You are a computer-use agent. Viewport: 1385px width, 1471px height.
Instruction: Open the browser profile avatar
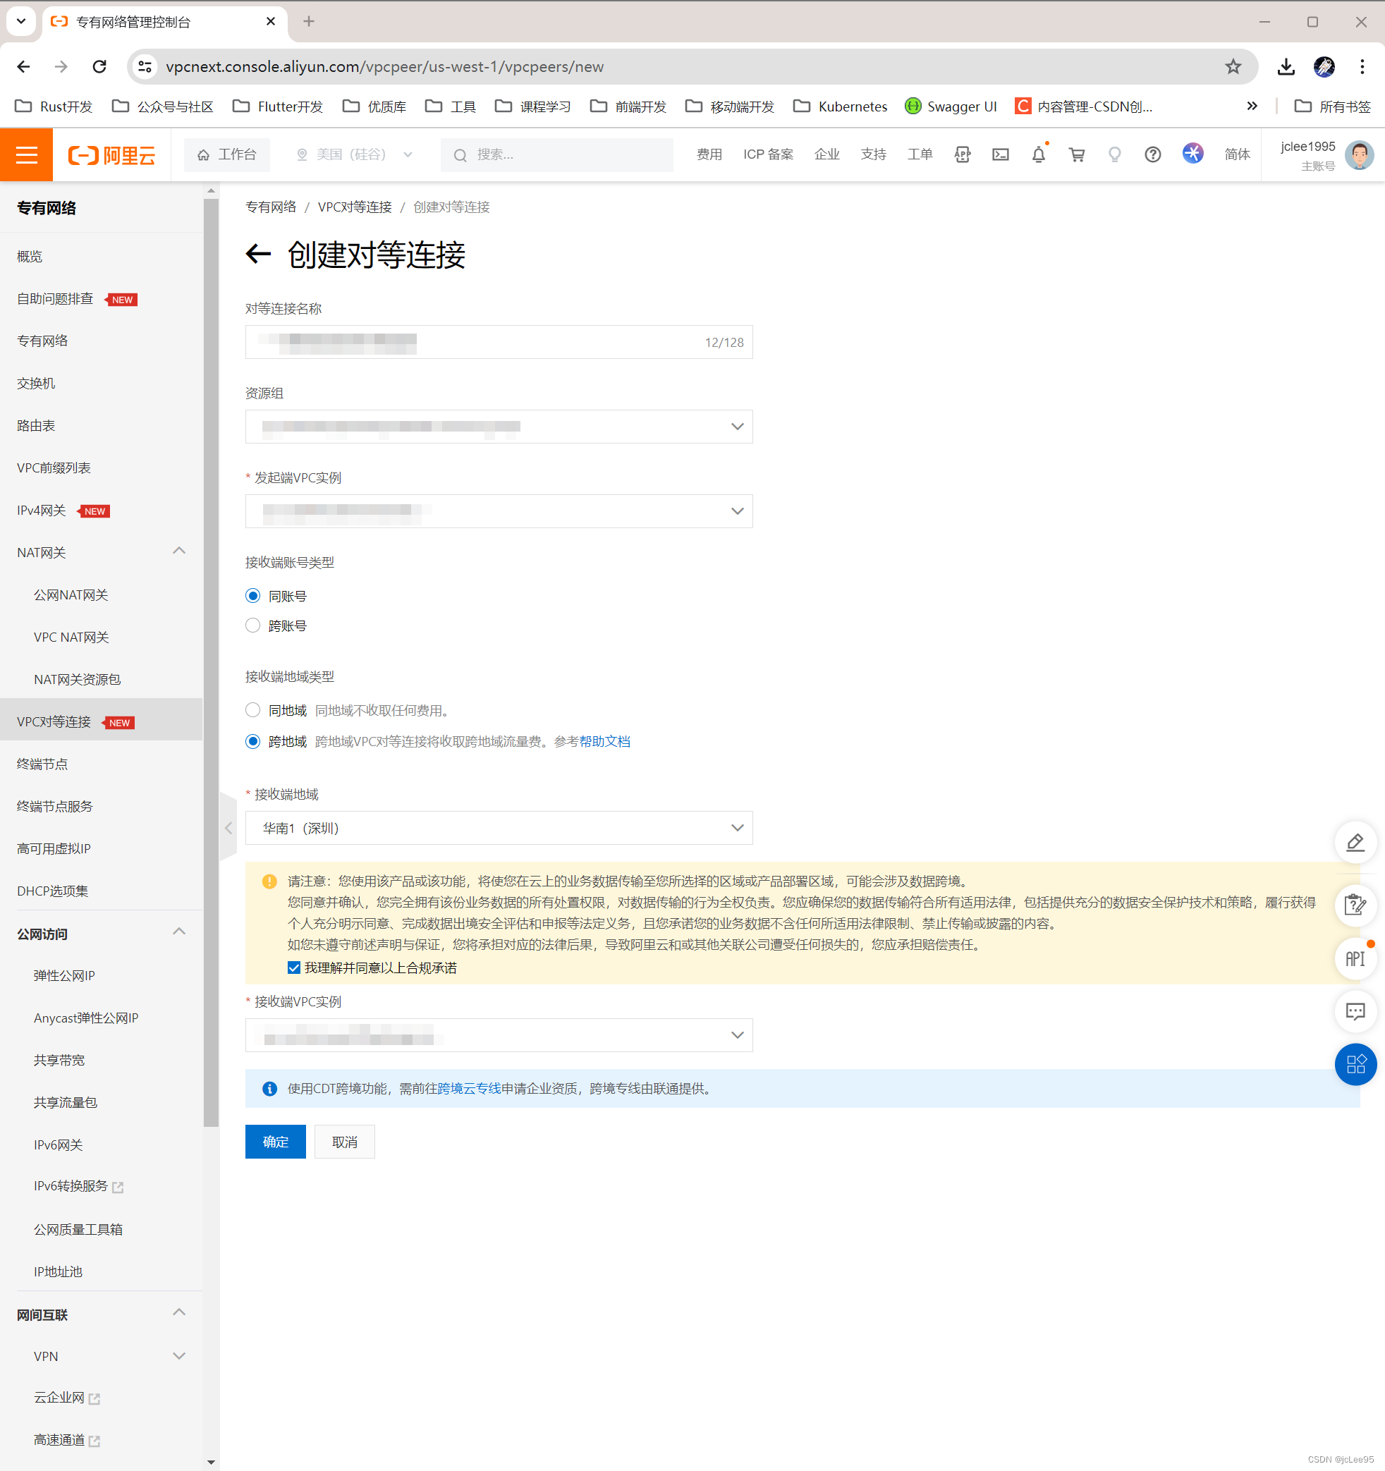click(x=1324, y=66)
